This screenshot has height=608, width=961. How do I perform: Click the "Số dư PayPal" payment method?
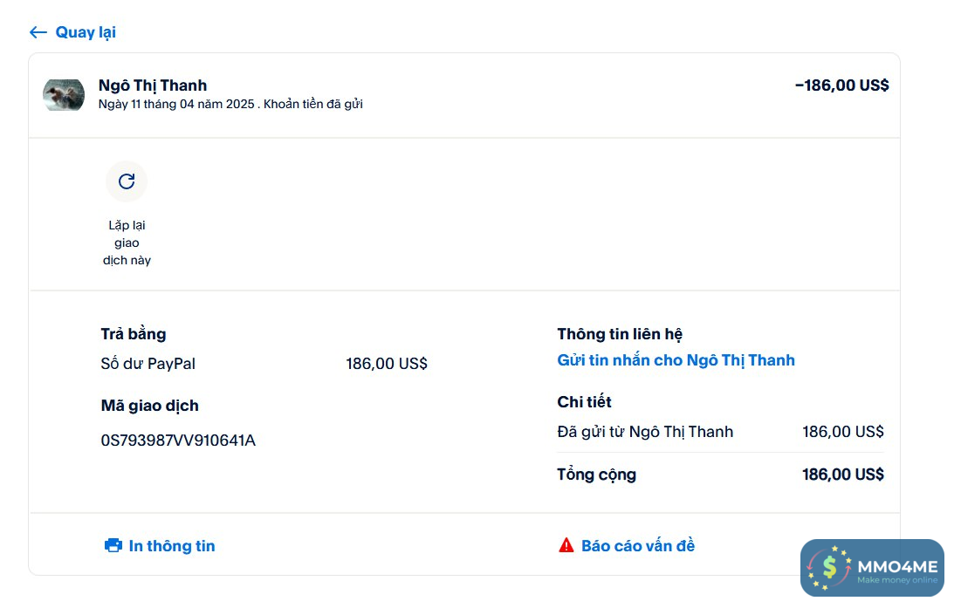point(148,364)
